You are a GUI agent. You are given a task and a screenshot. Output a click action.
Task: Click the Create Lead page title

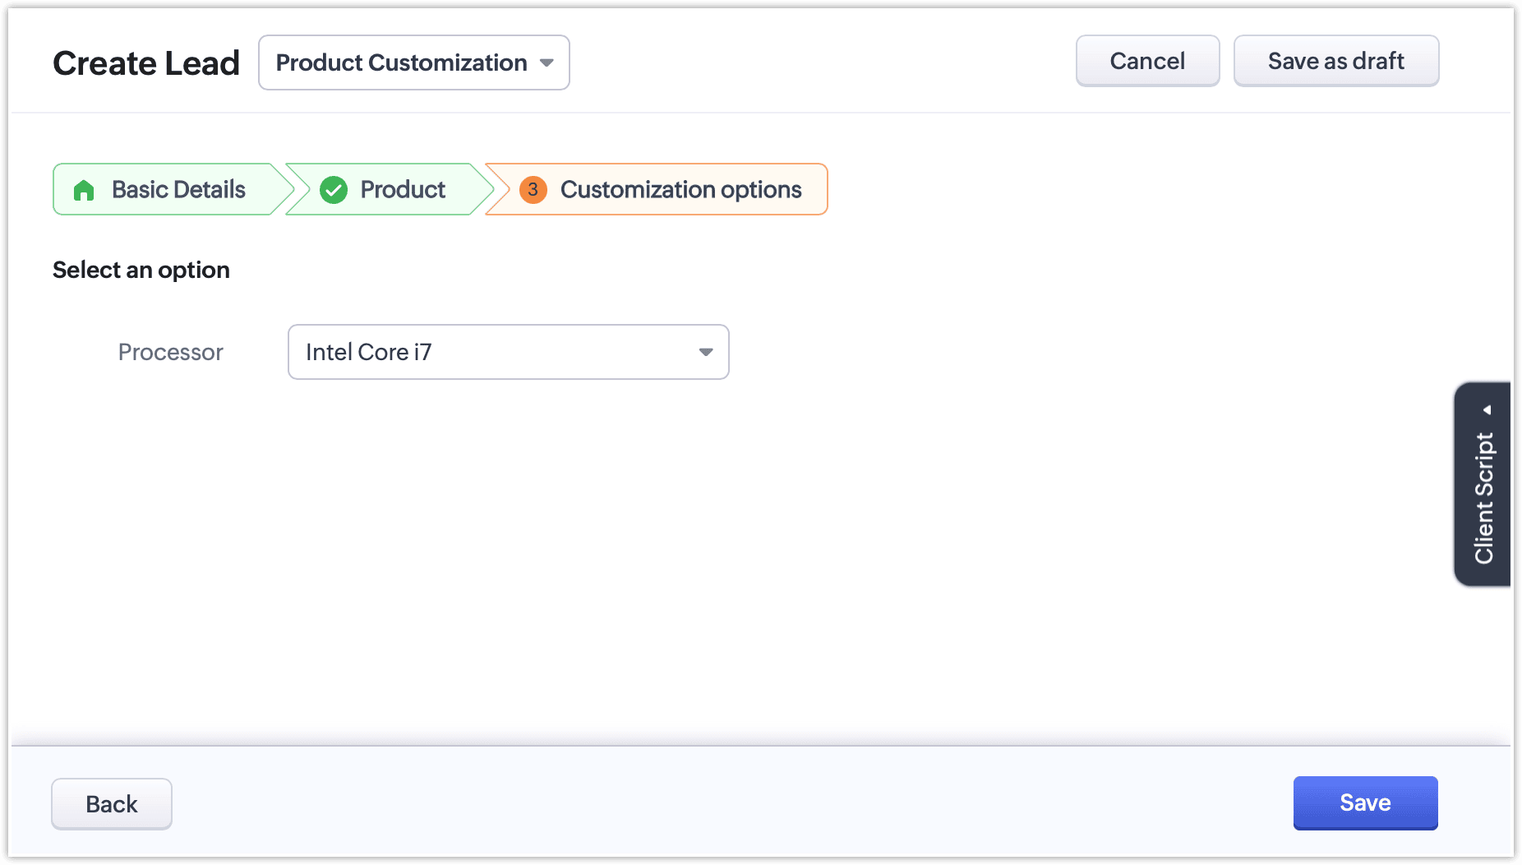point(146,63)
